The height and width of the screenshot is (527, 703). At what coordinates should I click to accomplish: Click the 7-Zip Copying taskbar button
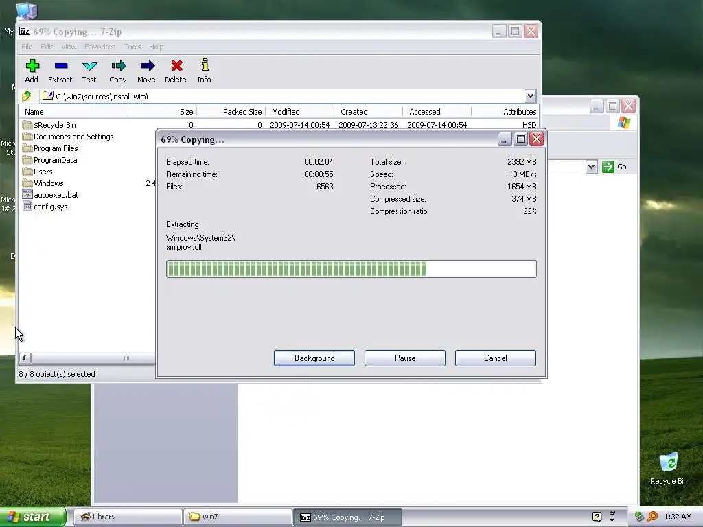(x=347, y=517)
